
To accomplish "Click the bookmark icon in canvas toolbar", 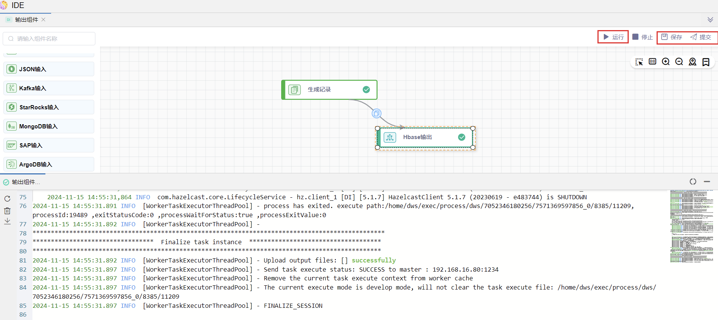I will (x=706, y=62).
